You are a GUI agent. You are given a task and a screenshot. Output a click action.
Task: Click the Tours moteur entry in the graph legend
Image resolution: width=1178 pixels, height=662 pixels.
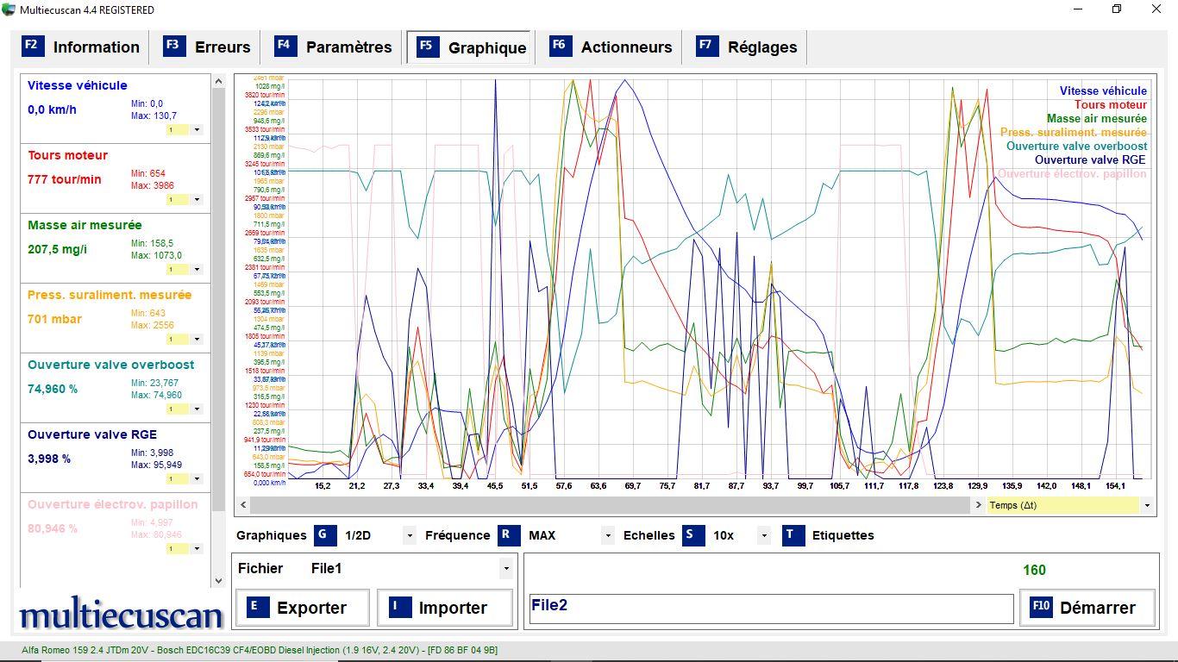click(x=1111, y=104)
